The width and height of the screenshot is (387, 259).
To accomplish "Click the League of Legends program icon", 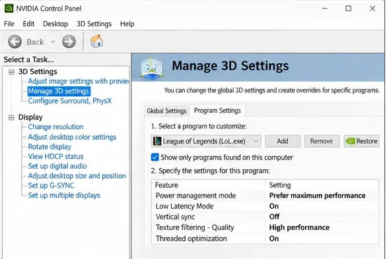I will [157, 141].
